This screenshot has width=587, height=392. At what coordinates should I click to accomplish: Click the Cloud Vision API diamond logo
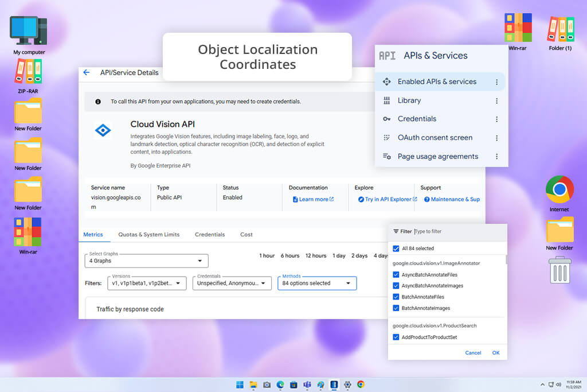coord(103,130)
